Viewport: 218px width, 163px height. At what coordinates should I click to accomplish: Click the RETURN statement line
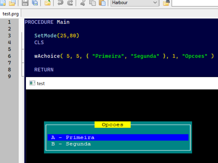click(x=44, y=70)
